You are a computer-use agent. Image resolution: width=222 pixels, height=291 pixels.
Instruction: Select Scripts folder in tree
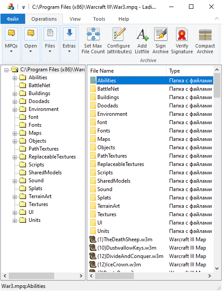coord(36,165)
